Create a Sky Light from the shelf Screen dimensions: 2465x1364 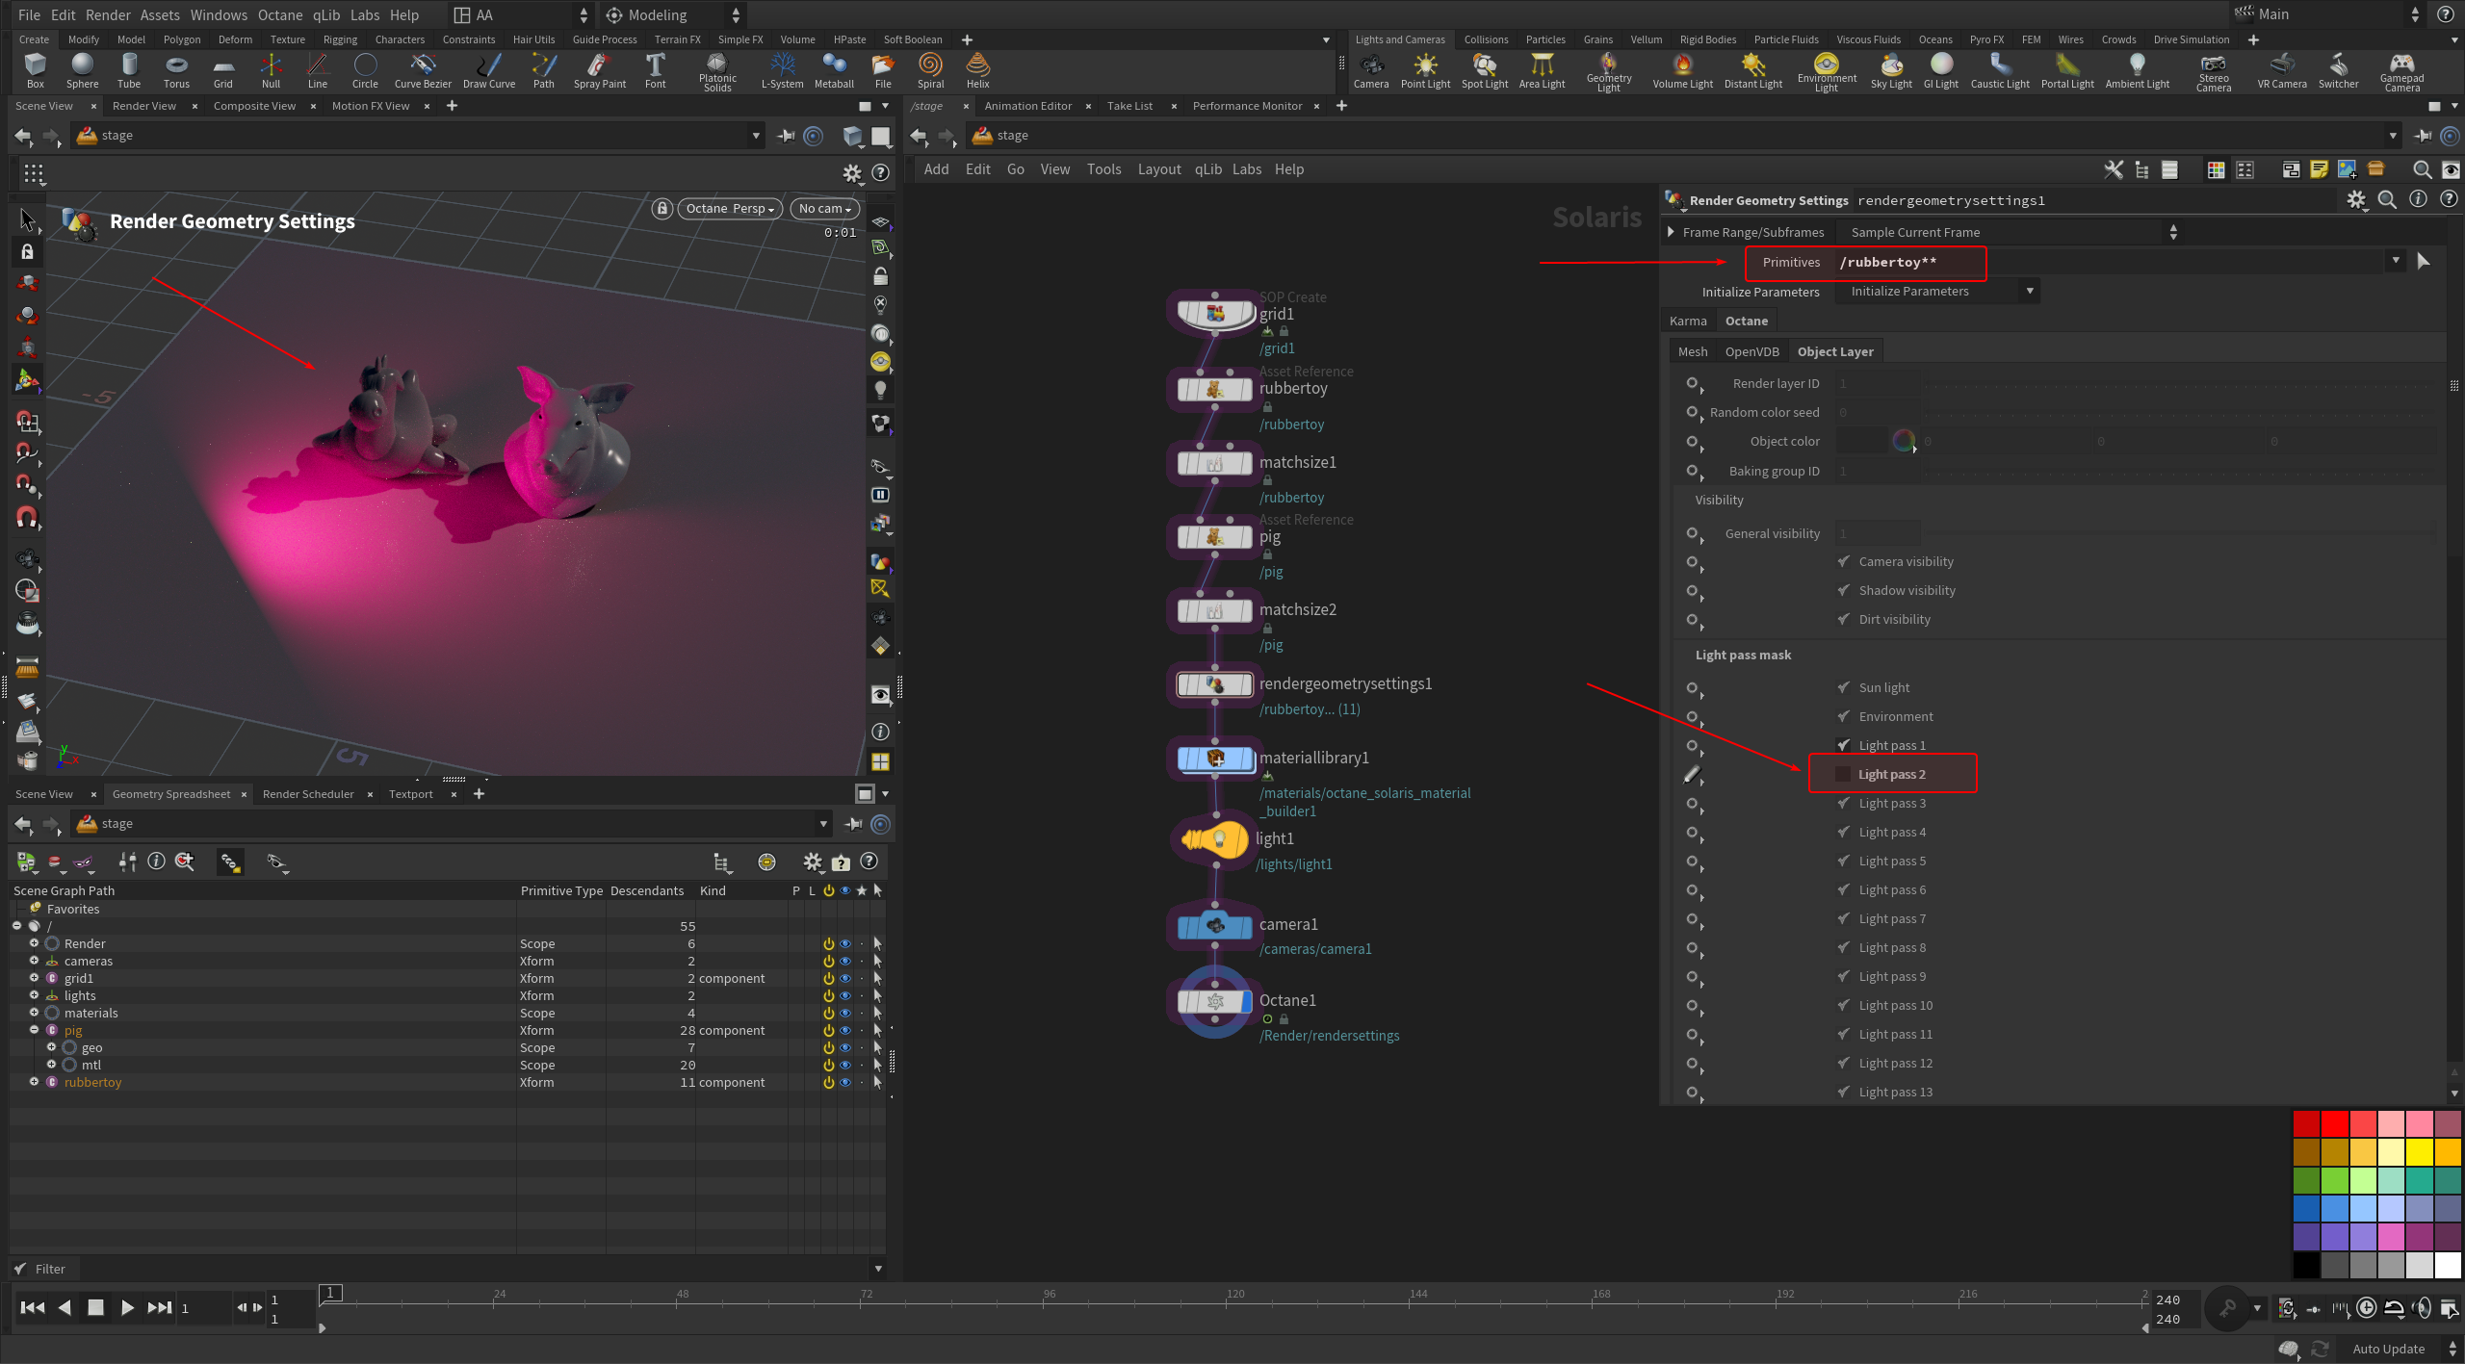pos(1890,69)
